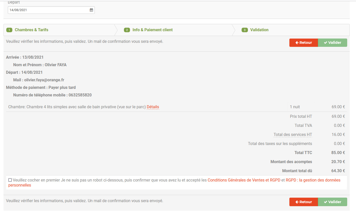Click the departure date field showing 14/08/2021
This screenshot has width=356, height=219.
pos(48,10)
